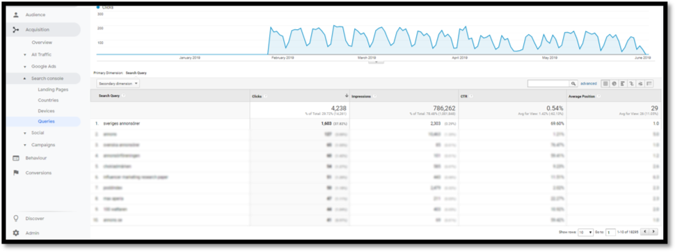Select the performance bar view icon
Screen dimensions: 675x252
point(623,84)
